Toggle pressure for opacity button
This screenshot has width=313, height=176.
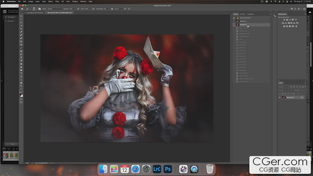78,9
